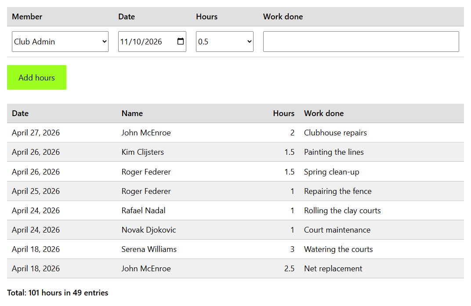Click the Spring clean-up cell
The image size is (471, 306).
pyautogui.click(x=332, y=172)
